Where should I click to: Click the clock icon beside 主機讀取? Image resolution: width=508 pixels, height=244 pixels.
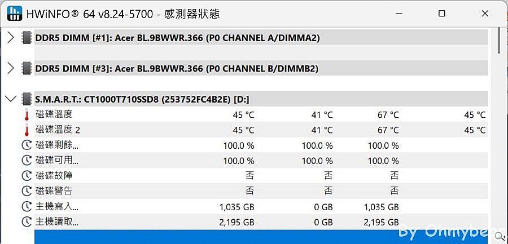tap(27, 222)
